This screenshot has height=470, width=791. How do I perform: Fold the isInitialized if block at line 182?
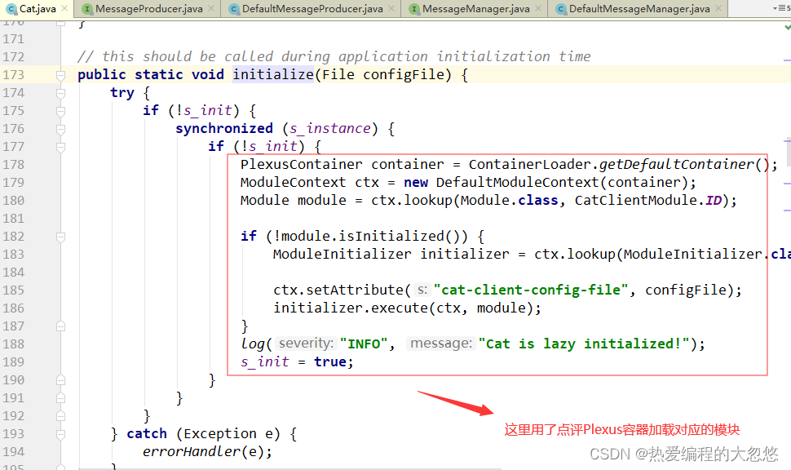(60, 237)
